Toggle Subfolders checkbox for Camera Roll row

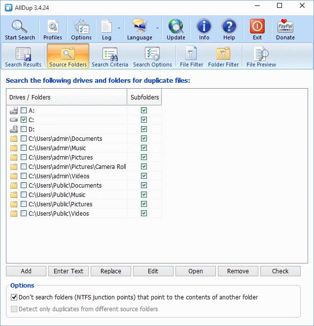144,166
